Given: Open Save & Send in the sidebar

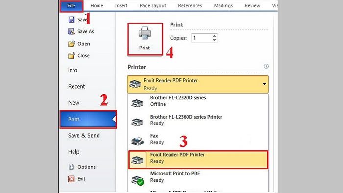Looking at the screenshot, I should 84,136.
